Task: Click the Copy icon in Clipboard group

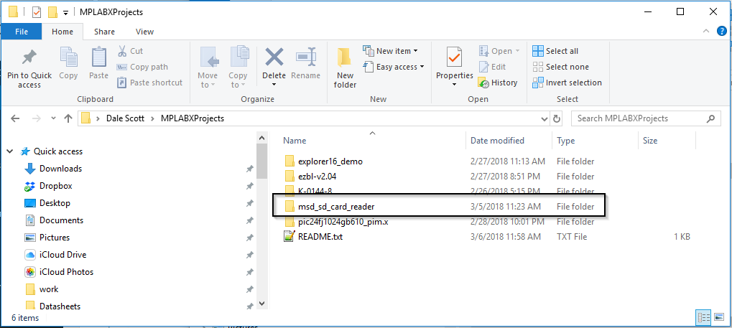Action: 69,57
